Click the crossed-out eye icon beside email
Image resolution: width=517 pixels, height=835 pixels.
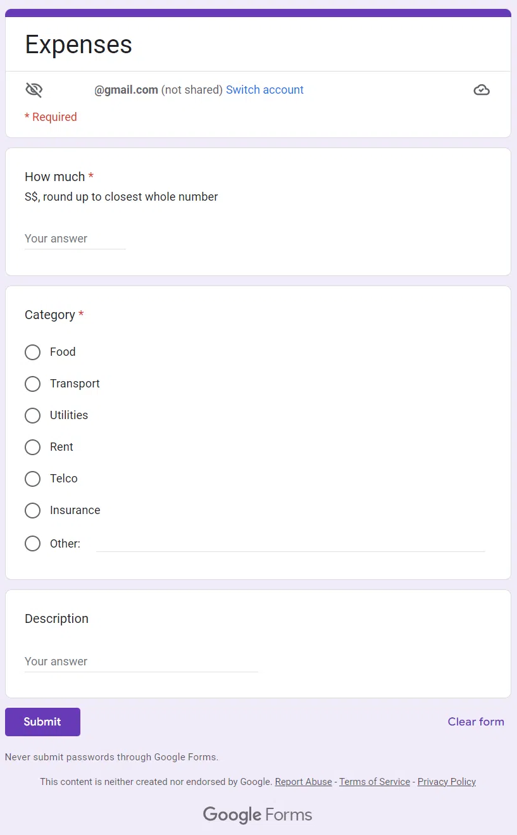pyautogui.click(x=34, y=90)
